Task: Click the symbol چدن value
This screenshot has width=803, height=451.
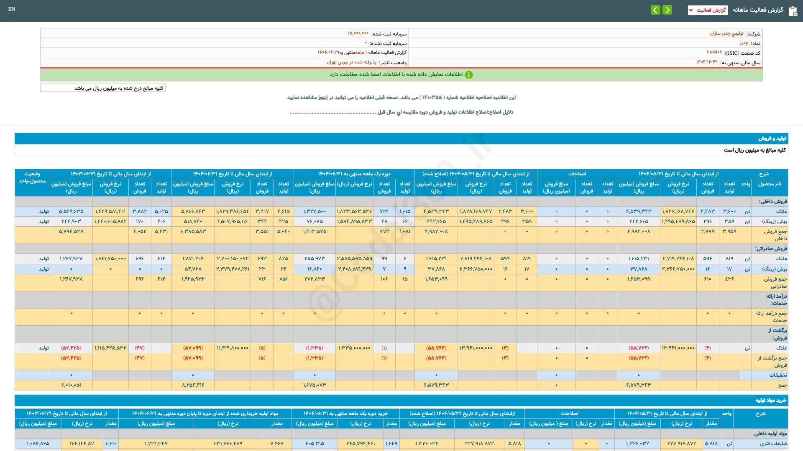Action: click(x=744, y=43)
